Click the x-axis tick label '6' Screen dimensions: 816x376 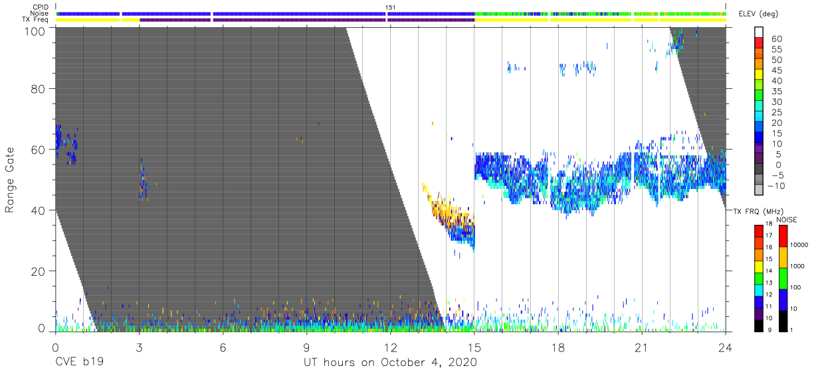click(223, 347)
